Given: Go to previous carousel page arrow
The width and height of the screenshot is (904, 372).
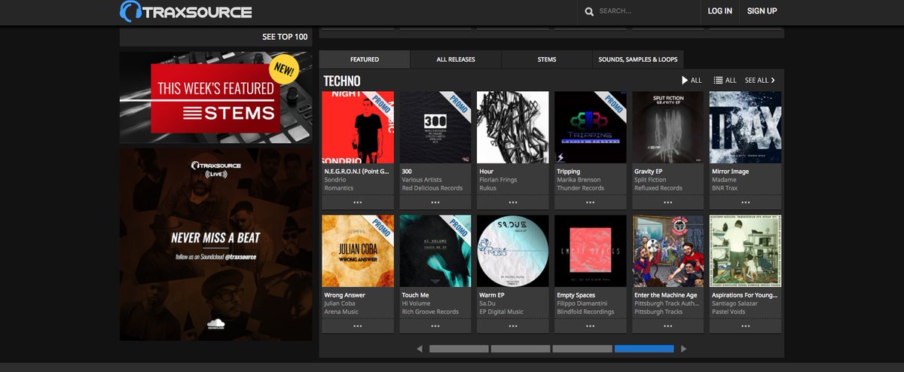Looking at the screenshot, I should [x=420, y=349].
